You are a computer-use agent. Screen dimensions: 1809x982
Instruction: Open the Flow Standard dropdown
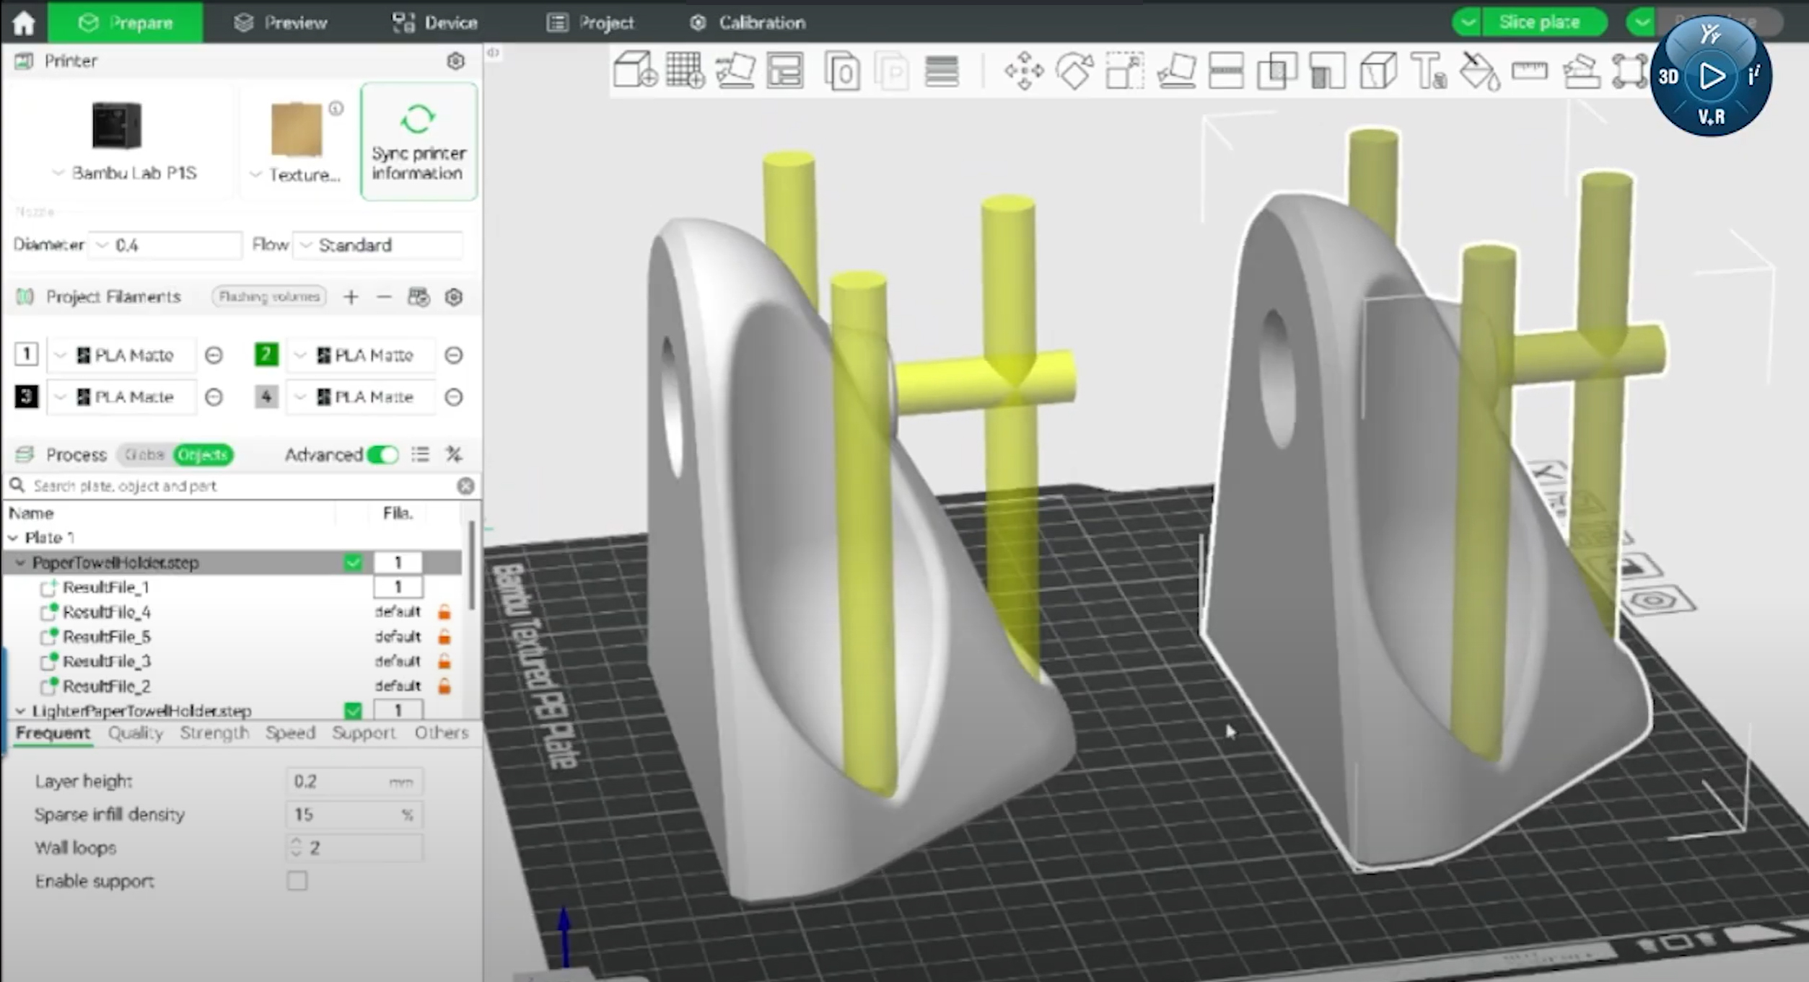(x=378, y=245)
